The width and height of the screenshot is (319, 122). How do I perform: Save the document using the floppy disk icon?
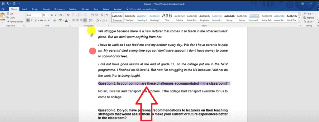(x=3, y=4)
